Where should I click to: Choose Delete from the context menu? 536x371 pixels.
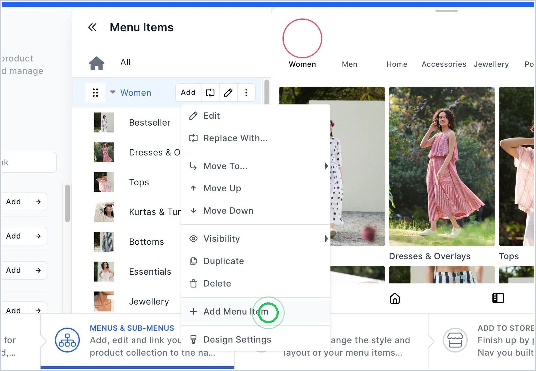256,284
